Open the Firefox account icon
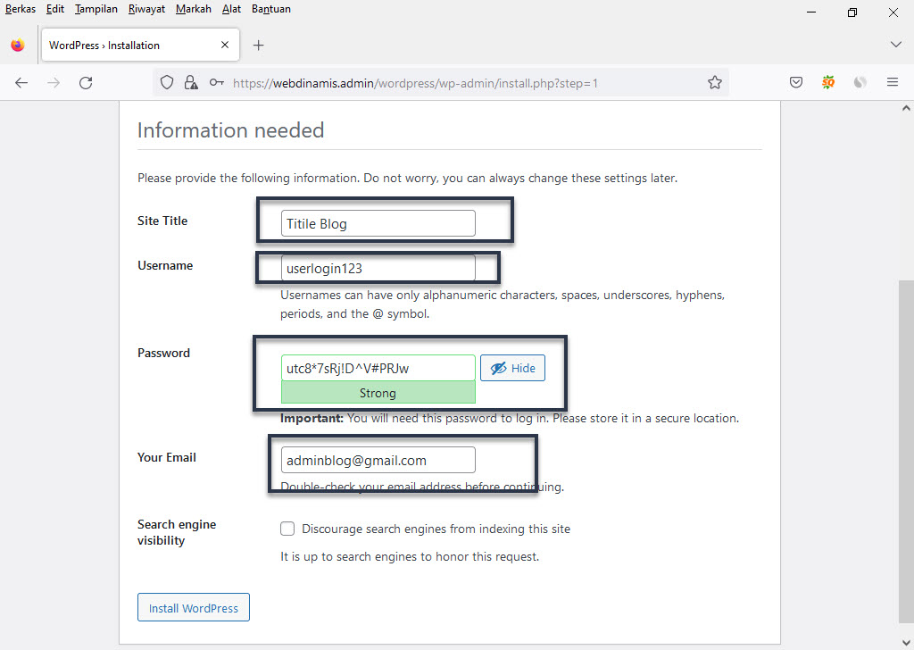 point(860,81)
